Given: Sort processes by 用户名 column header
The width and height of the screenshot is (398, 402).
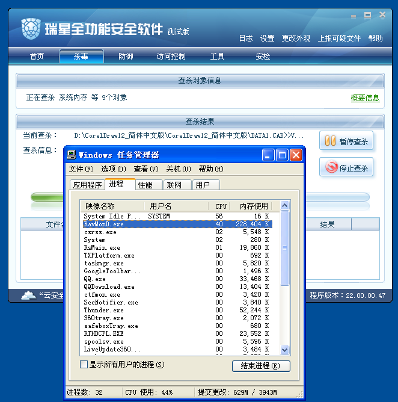Looking at the screenshot, I should [x=176, y=206].
